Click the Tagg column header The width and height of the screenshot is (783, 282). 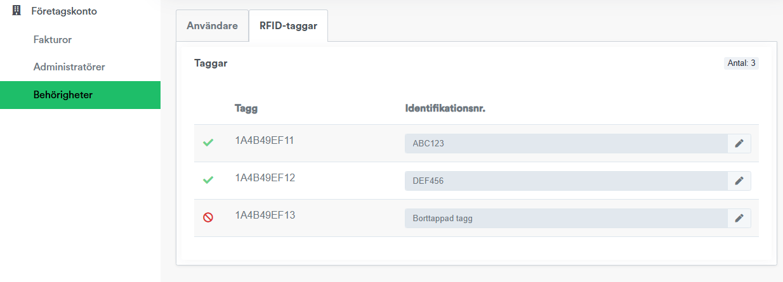click(246, 108)
